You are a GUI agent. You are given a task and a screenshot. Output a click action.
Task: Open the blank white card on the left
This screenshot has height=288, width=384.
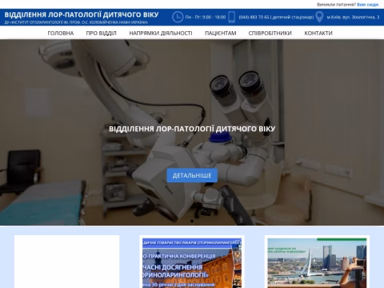tap(67, 262)
